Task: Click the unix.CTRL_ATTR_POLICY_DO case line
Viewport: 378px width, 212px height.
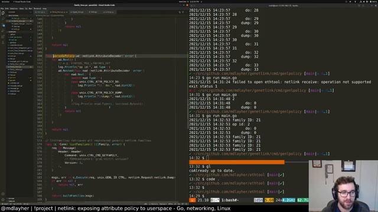Action: click(95, 82)
